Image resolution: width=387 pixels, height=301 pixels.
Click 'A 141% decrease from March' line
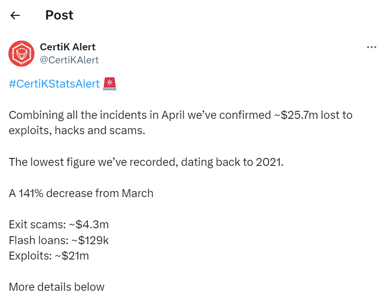(x=81, y=193)
